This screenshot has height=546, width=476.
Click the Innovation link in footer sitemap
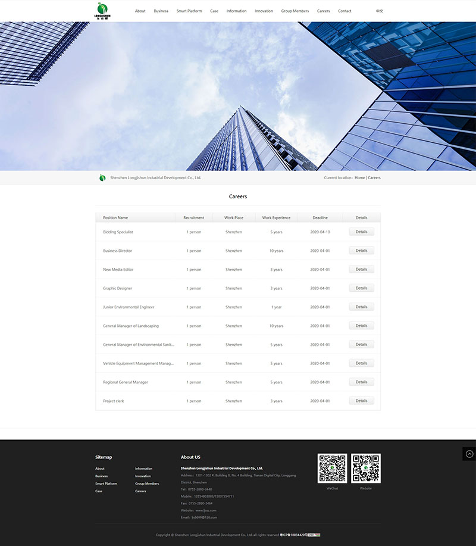coord(143,476)
